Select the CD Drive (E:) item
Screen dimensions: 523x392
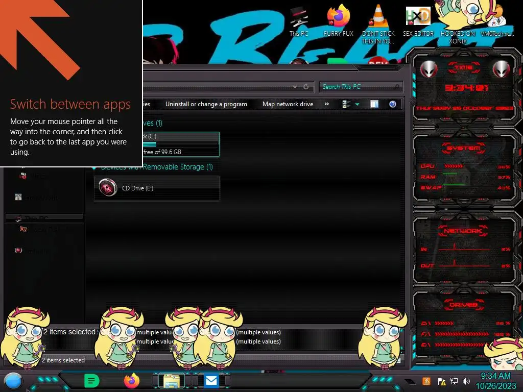[157, 188]
